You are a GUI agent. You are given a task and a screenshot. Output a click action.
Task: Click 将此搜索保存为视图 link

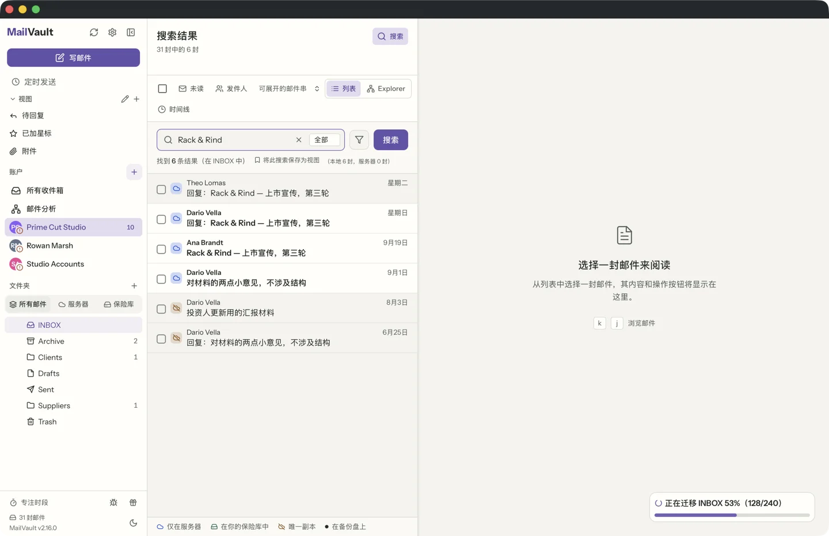click(287, 160)
